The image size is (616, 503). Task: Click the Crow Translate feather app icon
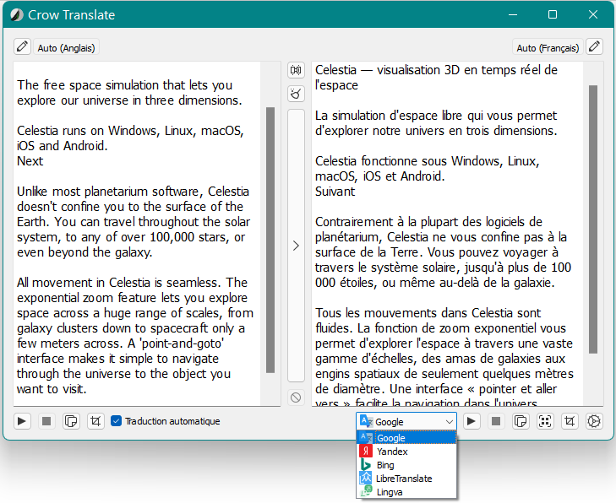17,15
